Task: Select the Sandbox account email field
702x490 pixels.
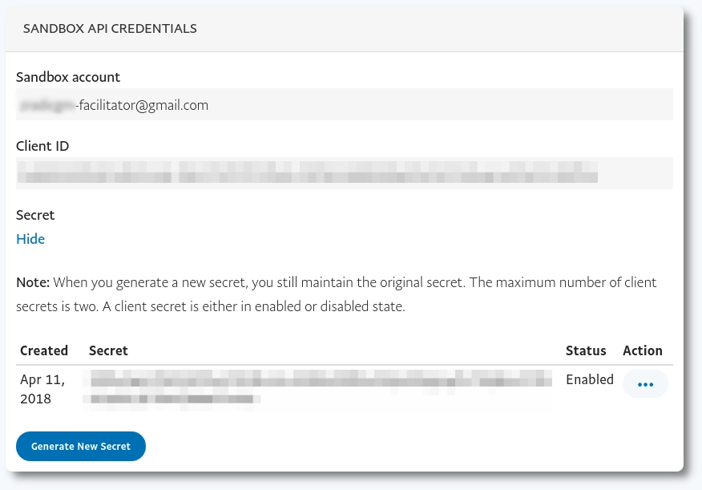Action: 344,105
